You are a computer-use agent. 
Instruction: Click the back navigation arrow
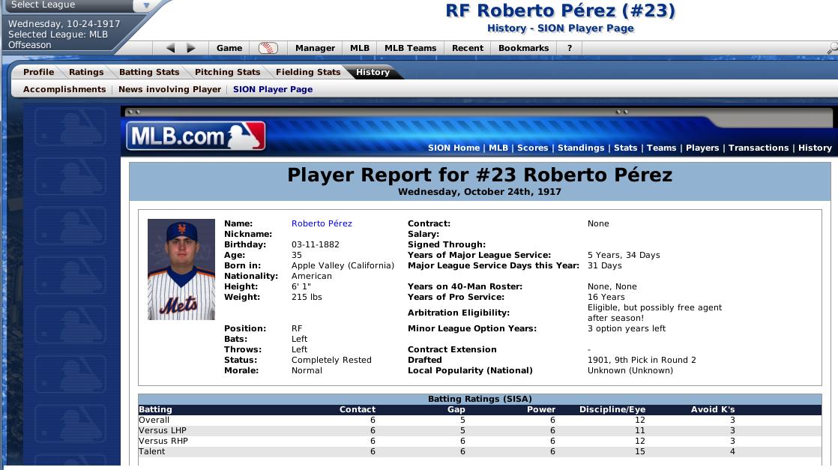(x=170, y=48)
